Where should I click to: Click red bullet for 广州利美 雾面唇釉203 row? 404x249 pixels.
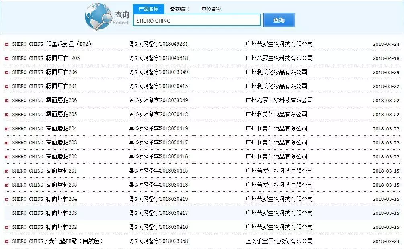click(7, 143)
